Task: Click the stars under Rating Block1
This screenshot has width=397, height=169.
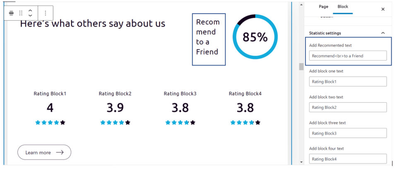Action: coord(50,122)
